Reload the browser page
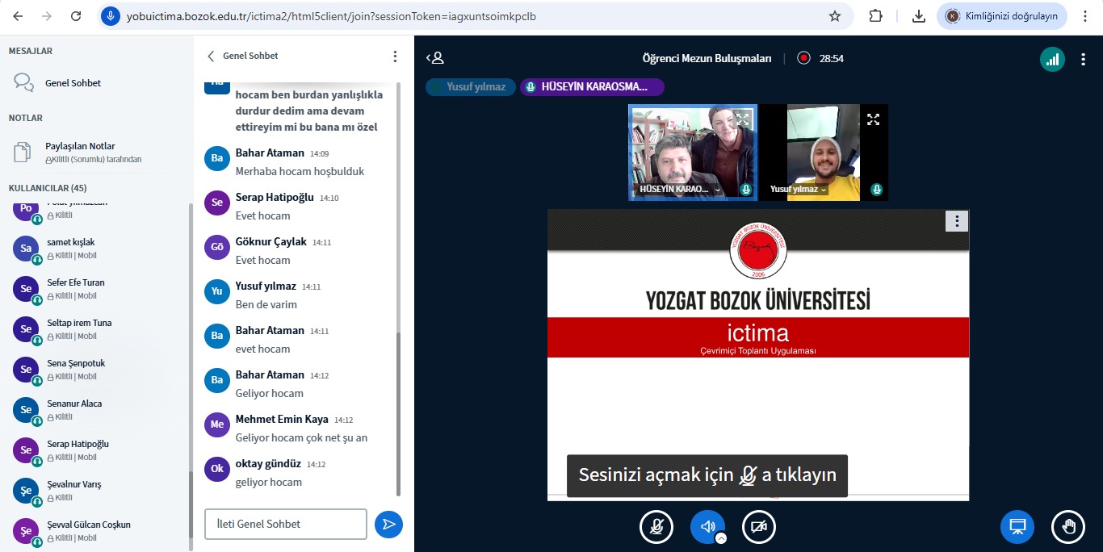 76,16
